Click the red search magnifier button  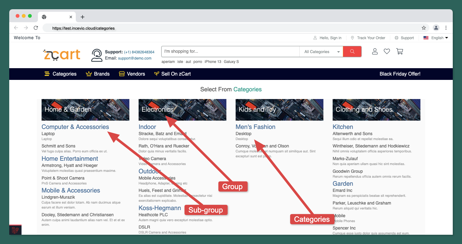click(352, 52)
